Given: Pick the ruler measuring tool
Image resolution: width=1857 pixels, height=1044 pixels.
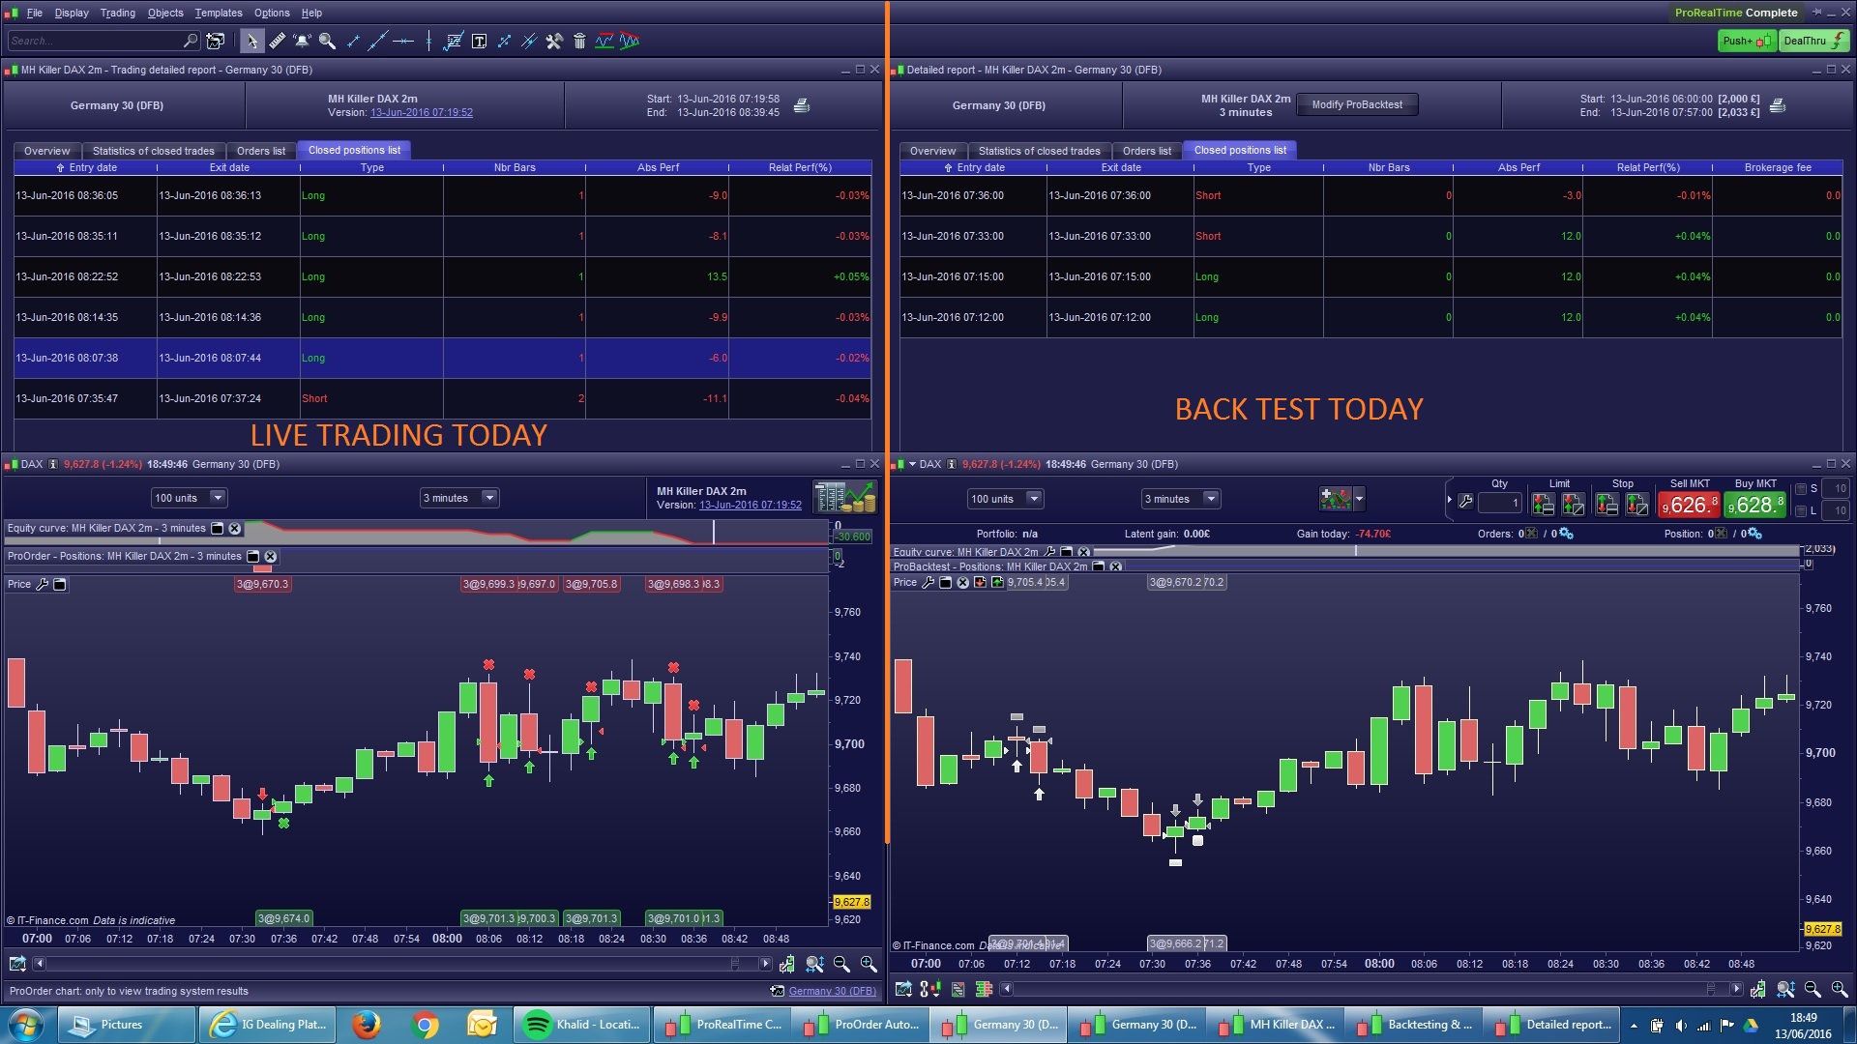Looking at the screenshot, I should point(278,41).
